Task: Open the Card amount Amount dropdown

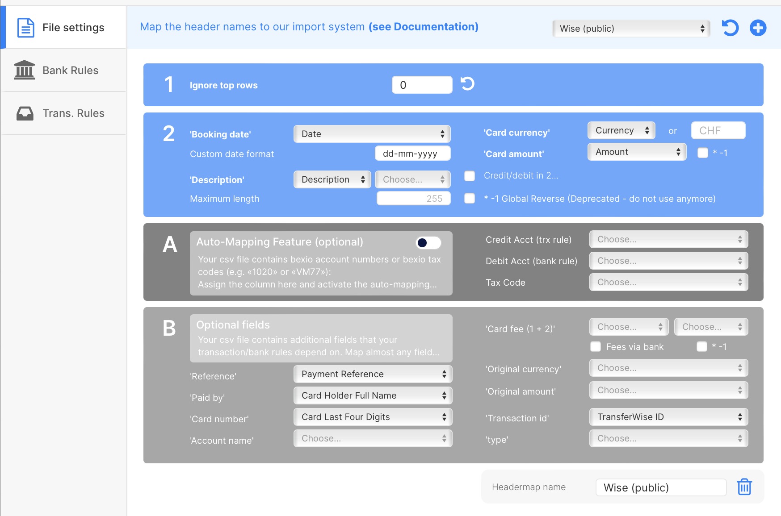Action: tap(637, 152)
